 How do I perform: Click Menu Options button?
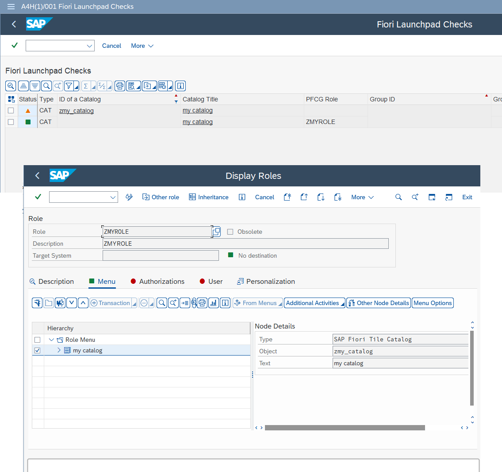433,303
